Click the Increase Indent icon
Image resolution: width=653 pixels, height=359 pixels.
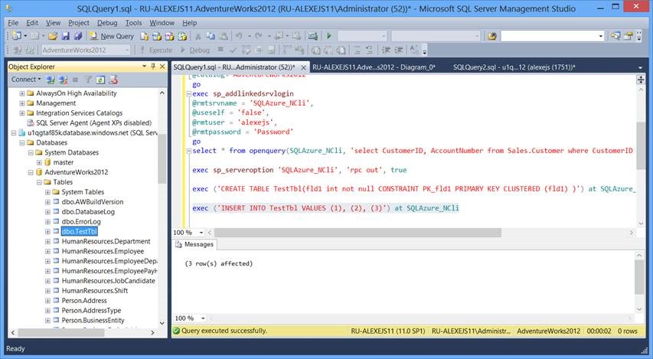(x=399, y=50)
